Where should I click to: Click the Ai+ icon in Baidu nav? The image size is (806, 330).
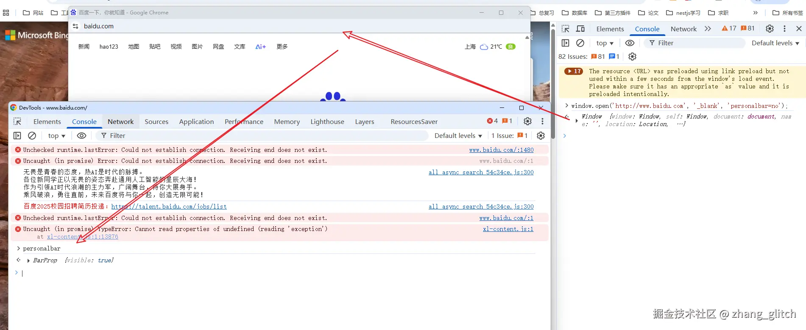tap(260, 47)
